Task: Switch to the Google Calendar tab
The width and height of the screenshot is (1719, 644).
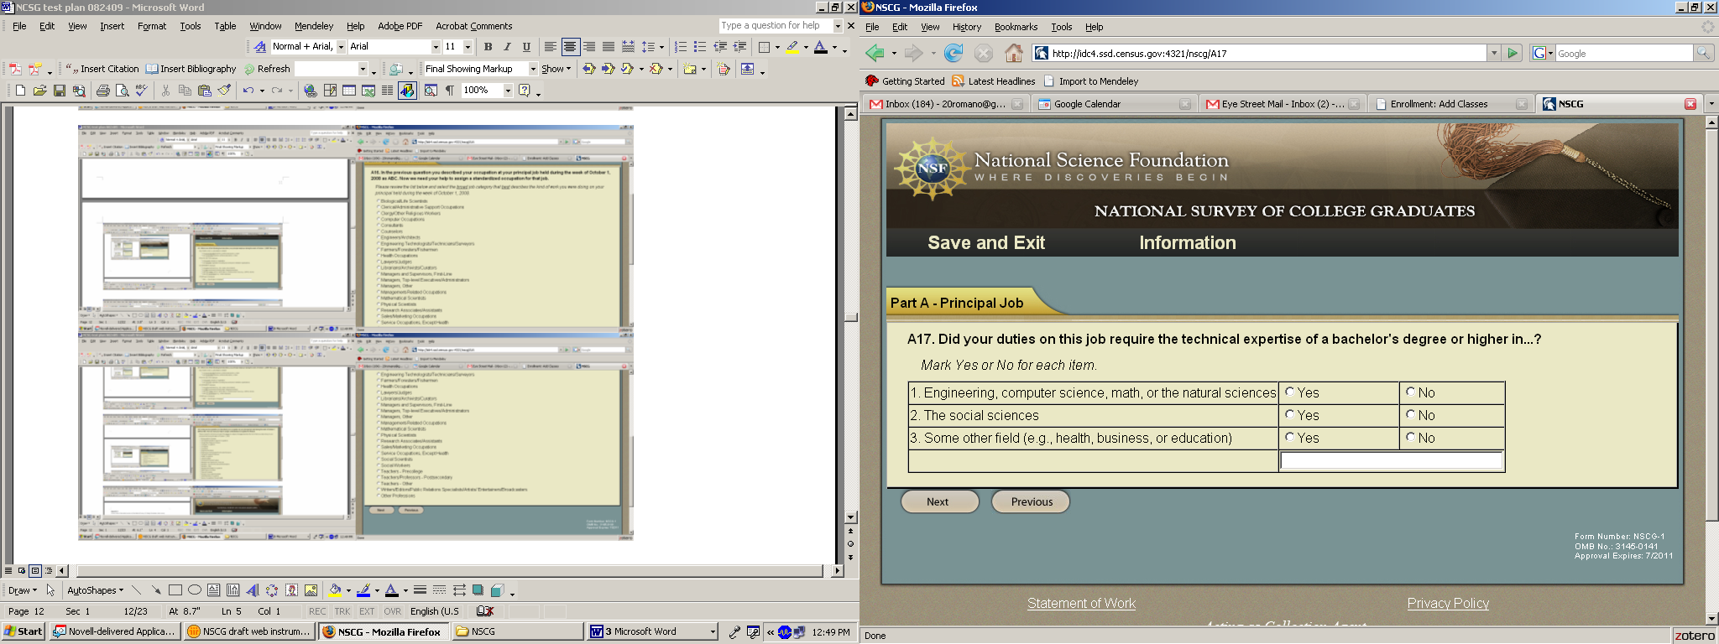Action: (x=1114, y=104)
